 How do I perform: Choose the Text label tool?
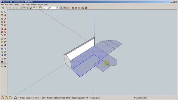(x=5, y=42)
